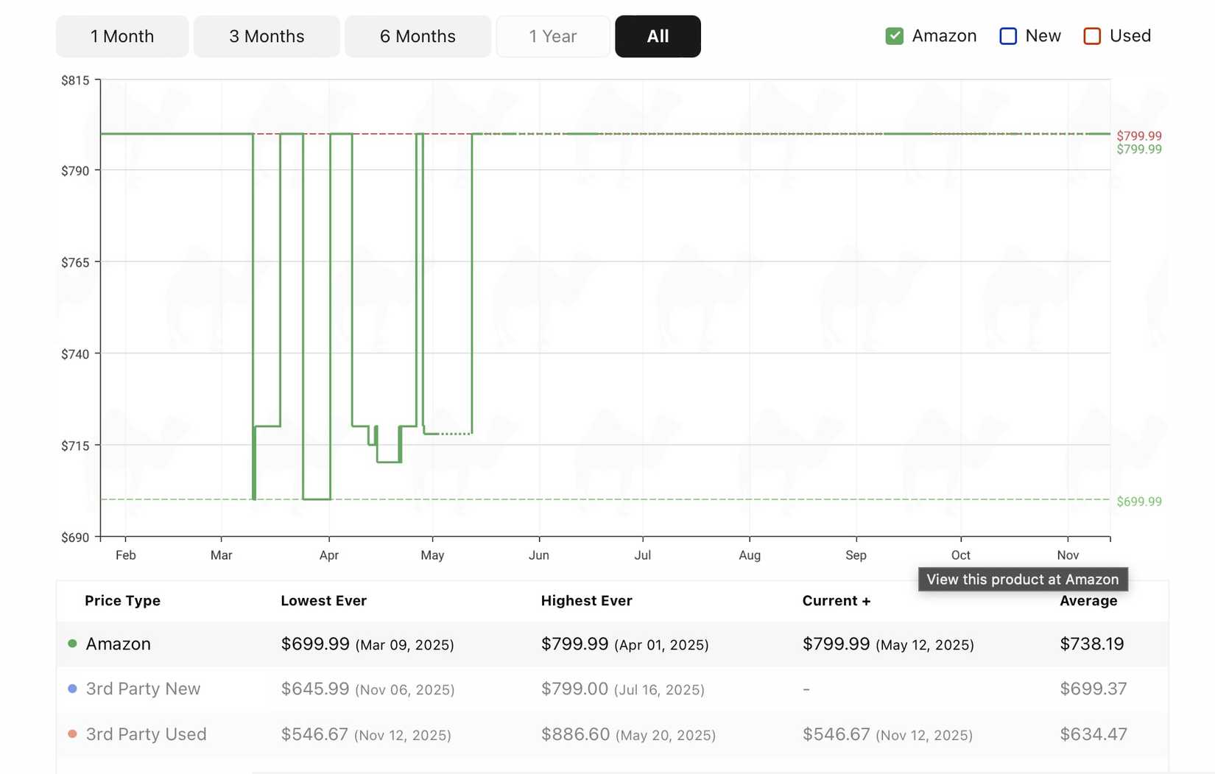1215x774 pixels.
Task: Click the green Amazon legend dot
Action: [x=71, y=643]
